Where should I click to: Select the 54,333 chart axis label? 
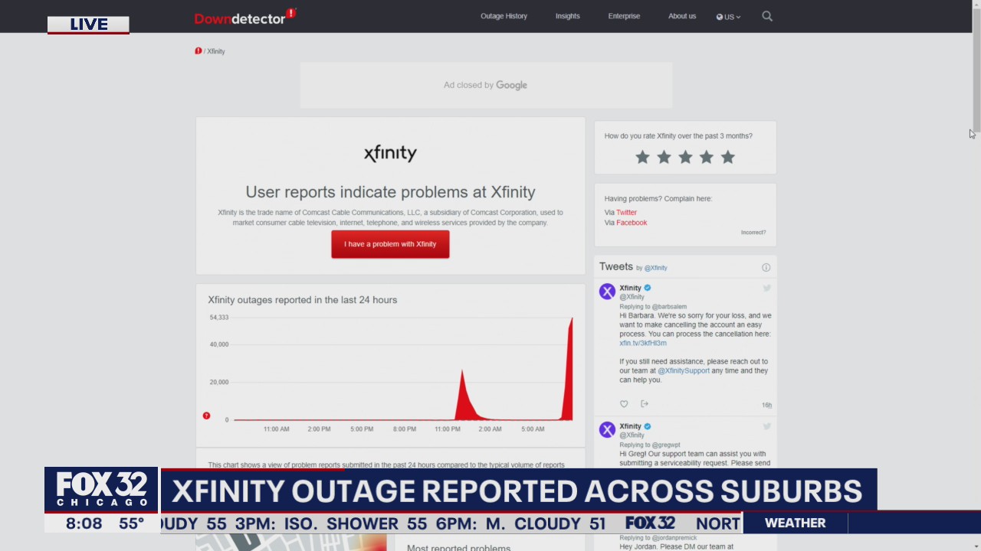point(219,317)
